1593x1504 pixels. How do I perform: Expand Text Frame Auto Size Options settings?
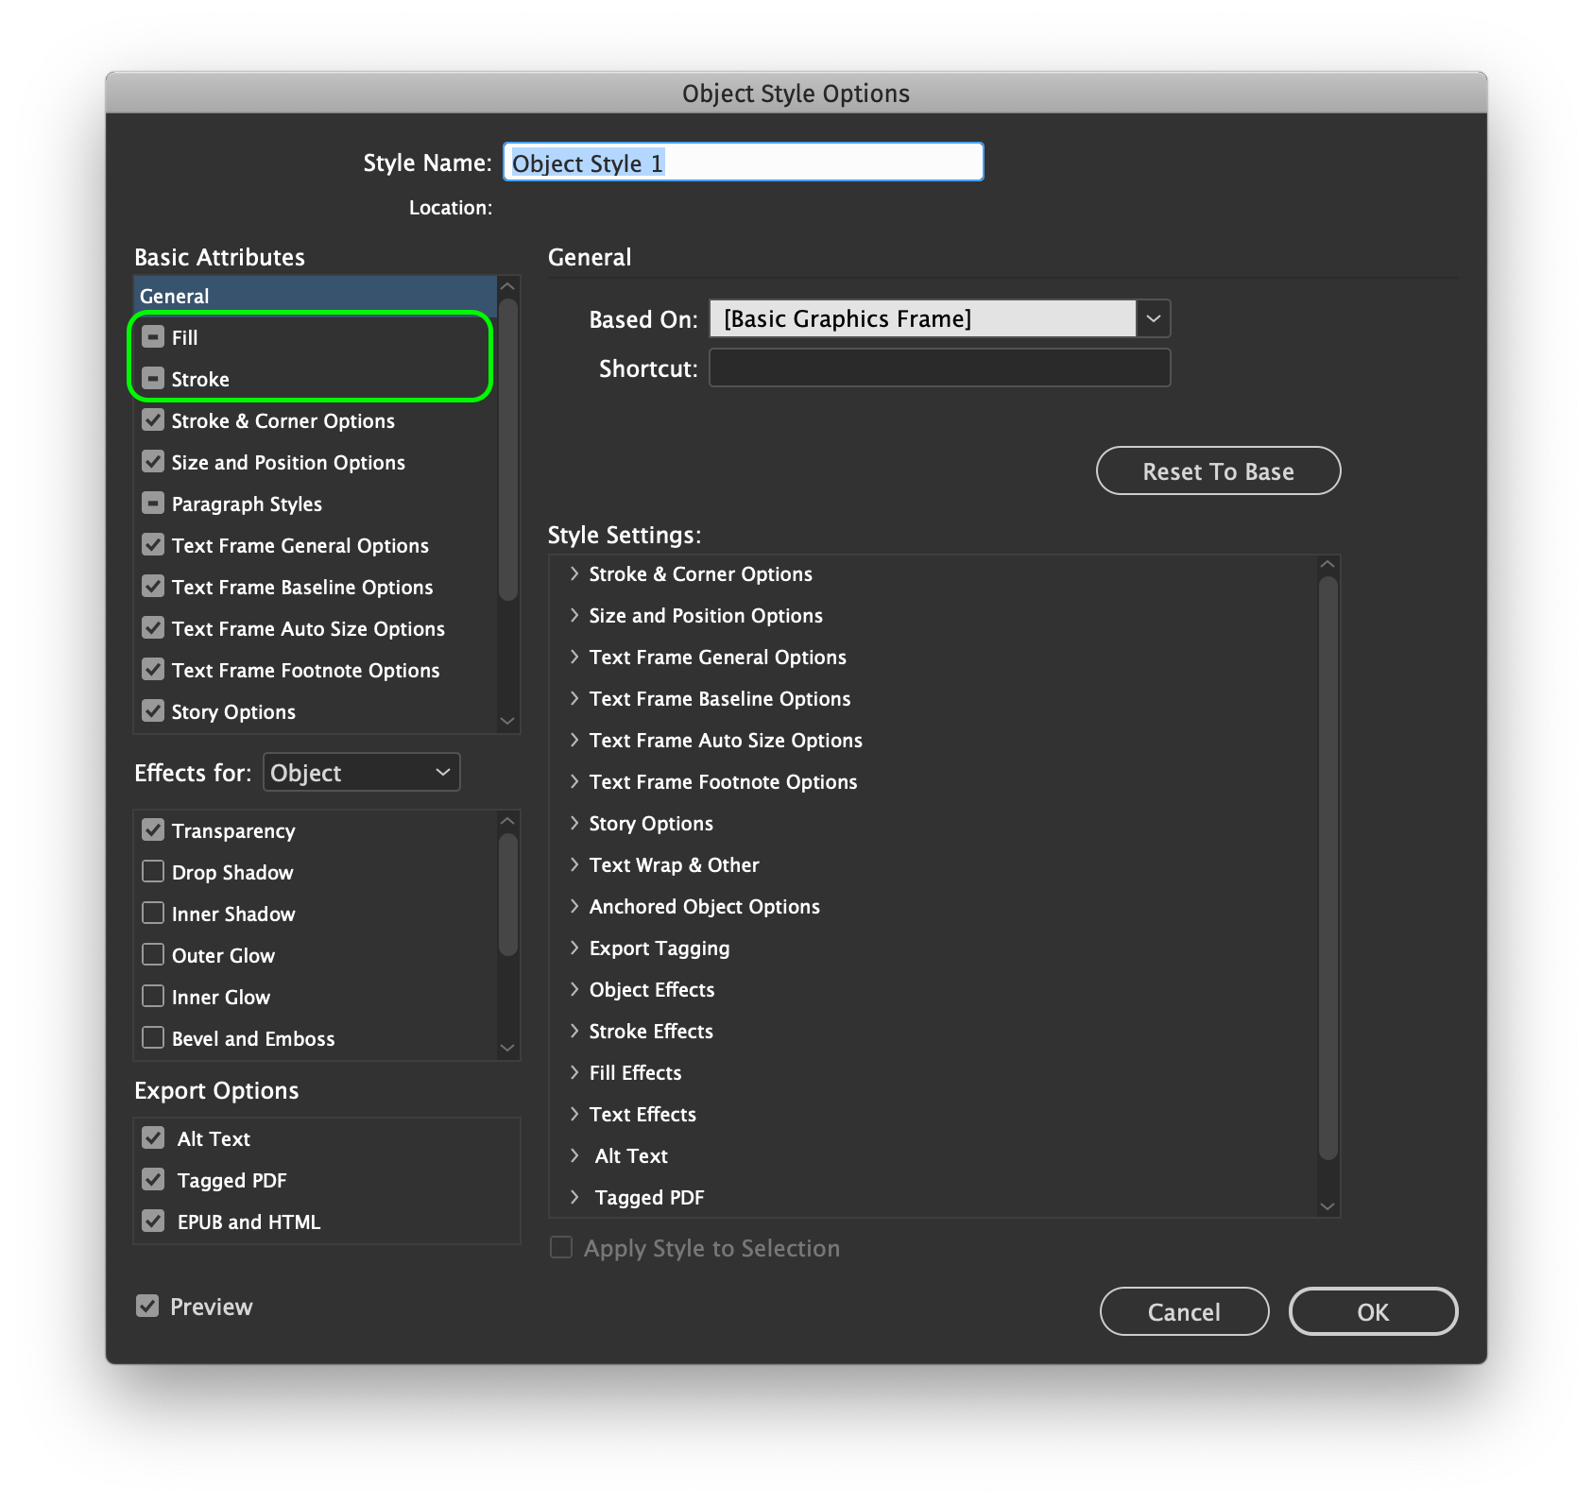click(574, 740)
